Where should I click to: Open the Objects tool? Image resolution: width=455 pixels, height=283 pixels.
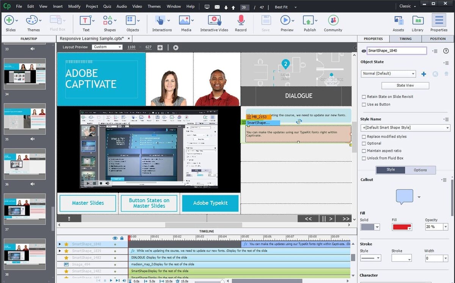131,20
